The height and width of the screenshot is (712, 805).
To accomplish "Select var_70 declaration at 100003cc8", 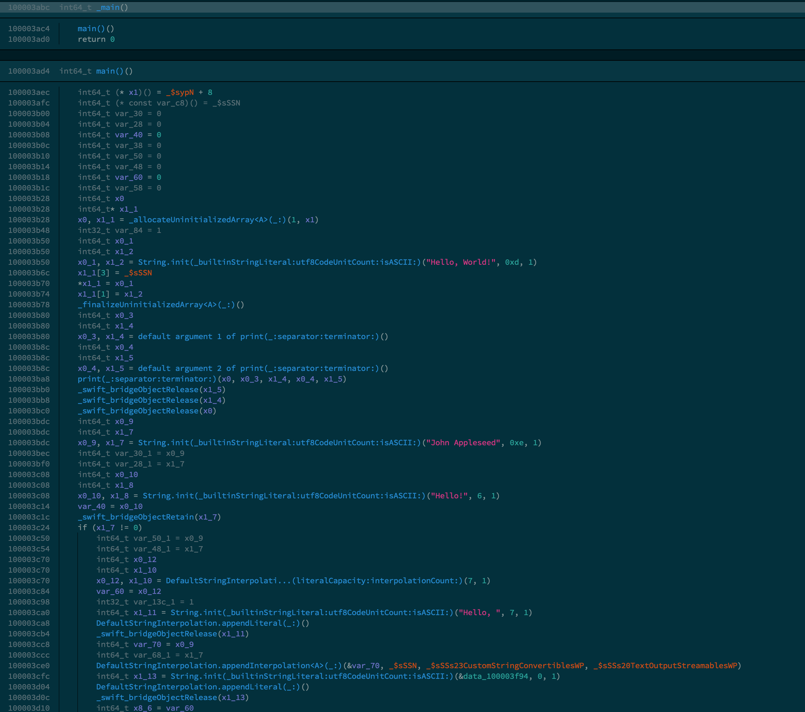I will [147, 645].
